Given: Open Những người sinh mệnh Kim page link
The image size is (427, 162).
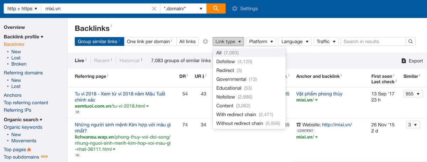Looking at the screenshot, I should click(x=123, y=128).
